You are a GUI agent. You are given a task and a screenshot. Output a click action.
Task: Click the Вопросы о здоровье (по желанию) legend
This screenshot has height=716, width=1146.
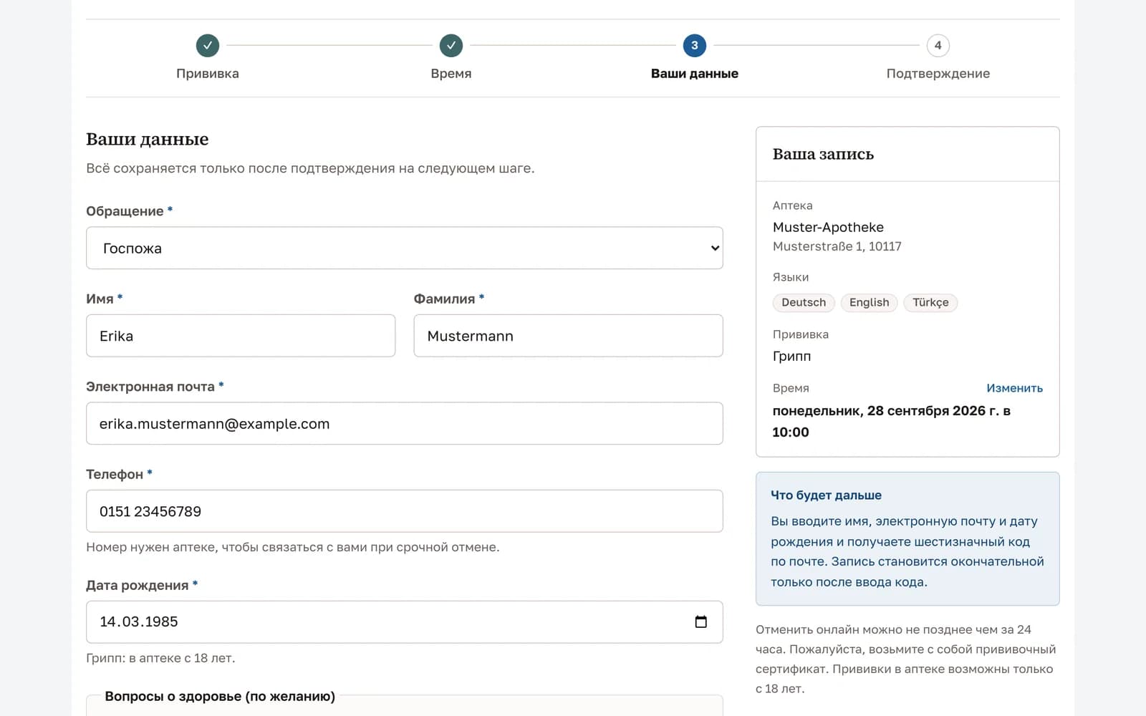[x=220, y=696]
